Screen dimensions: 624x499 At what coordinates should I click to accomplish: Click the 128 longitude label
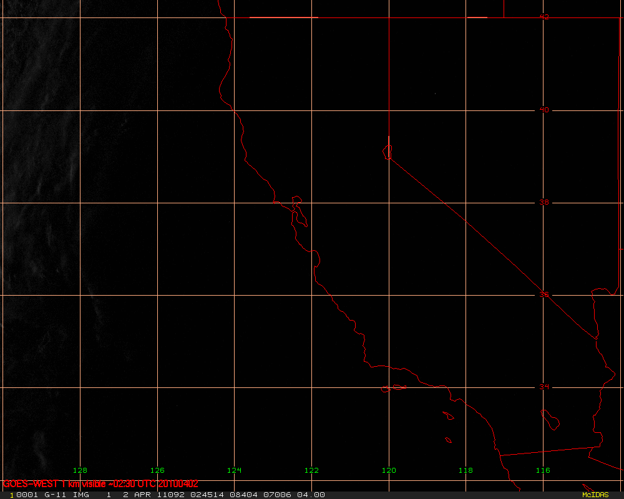click(x=80, y=470)
